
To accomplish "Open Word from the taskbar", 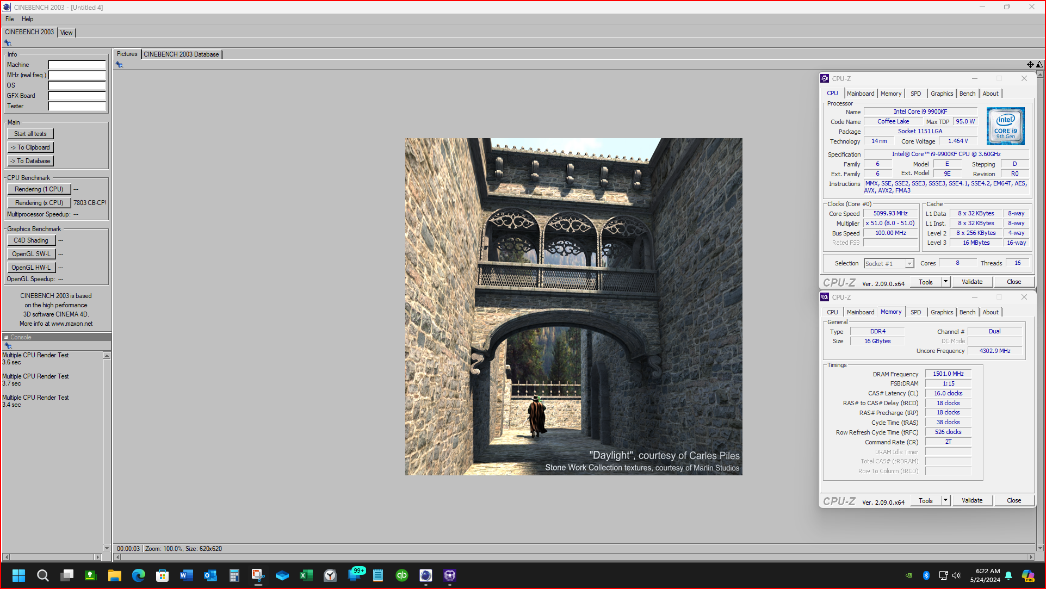I will point(186,575).
